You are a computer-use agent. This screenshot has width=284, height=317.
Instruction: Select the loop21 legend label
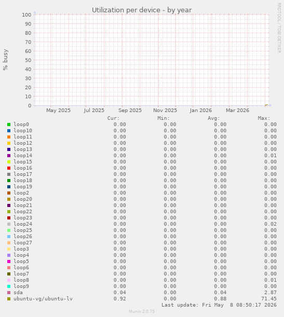point(23,205)
